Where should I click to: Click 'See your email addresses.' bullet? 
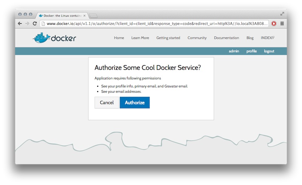(121, 92)
